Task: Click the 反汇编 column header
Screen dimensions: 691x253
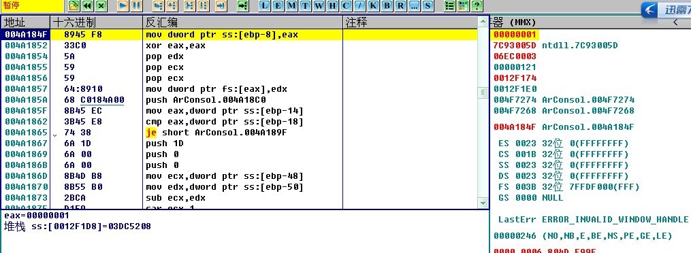Action: coord(243,22)
